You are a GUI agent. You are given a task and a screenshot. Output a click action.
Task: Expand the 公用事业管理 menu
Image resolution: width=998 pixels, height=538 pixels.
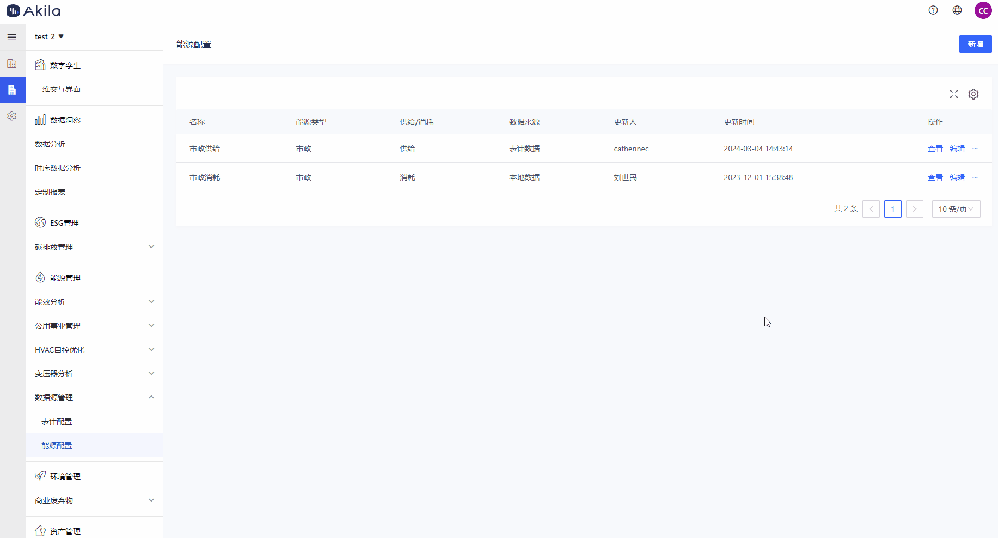coord(94,326)
